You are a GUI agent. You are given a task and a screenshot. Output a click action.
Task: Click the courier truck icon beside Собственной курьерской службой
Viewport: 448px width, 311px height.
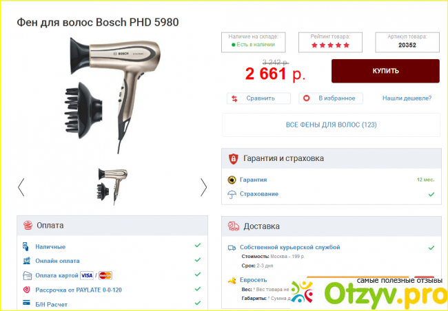coord(232,248)
